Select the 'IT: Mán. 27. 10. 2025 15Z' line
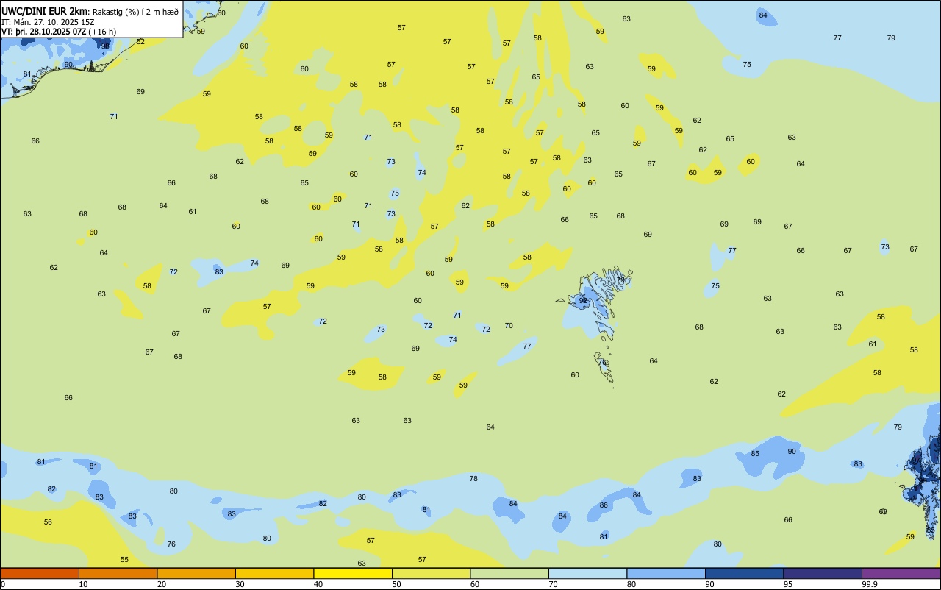Screen dimensions: 941x590 tap(48, 22)
